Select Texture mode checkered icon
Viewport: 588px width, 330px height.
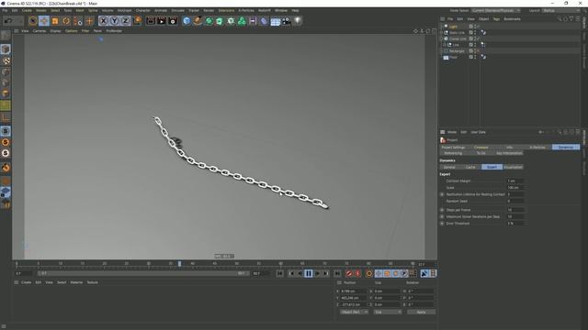[x=6, y=60]
